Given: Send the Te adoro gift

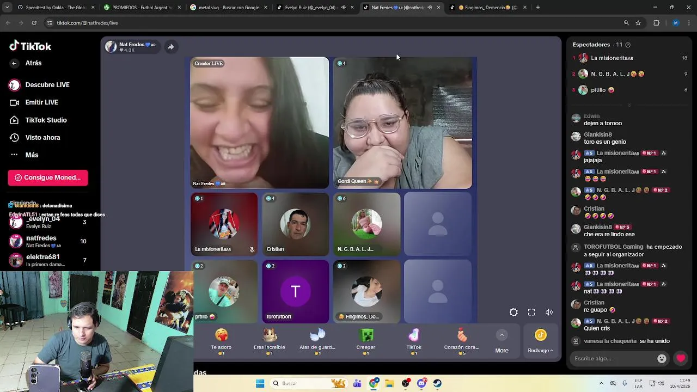Looking at the screenshot, I should pos(221,341).
